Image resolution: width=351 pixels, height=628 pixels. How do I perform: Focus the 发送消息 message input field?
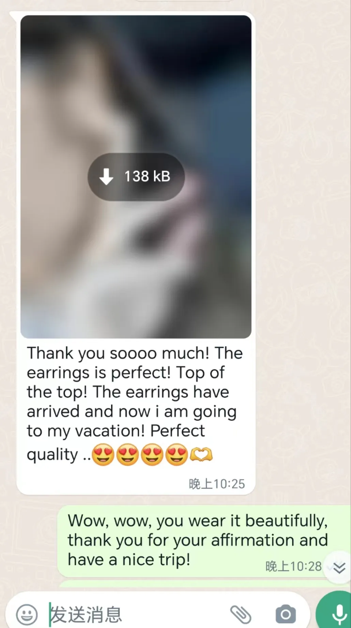click(136, 614)
